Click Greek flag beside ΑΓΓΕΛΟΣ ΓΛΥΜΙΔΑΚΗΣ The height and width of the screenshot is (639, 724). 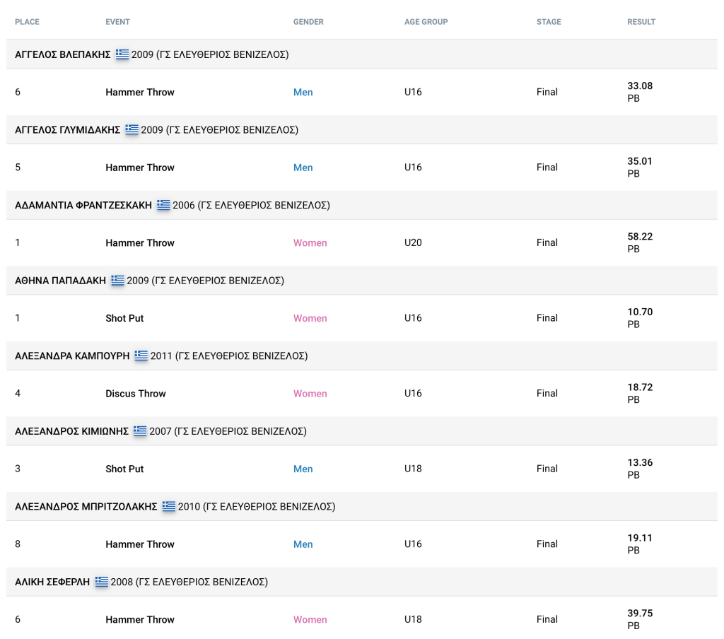pos(132,130)
